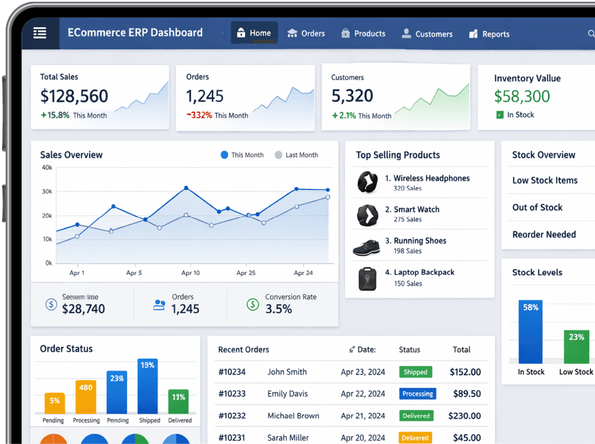595x444 pixels.
Task: Click the 23% Low Stock bar
Action: pos(577,347)
